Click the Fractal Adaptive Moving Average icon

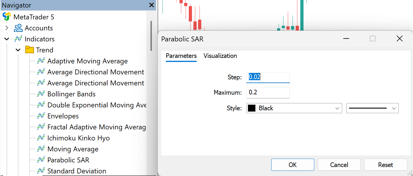41,127
